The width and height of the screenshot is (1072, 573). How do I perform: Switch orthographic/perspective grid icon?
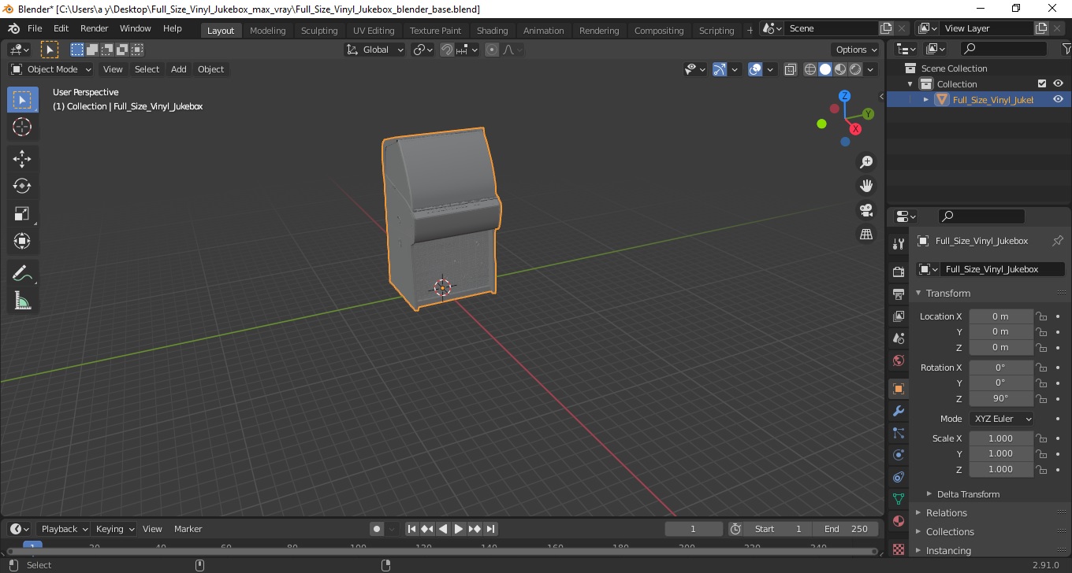[x=866, y=235]
